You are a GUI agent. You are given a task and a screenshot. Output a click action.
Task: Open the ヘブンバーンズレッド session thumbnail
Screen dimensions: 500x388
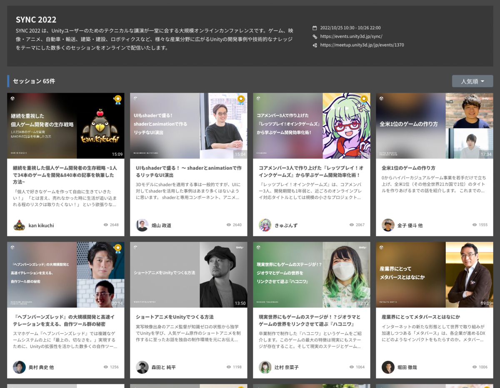click(x=66, y=275)
